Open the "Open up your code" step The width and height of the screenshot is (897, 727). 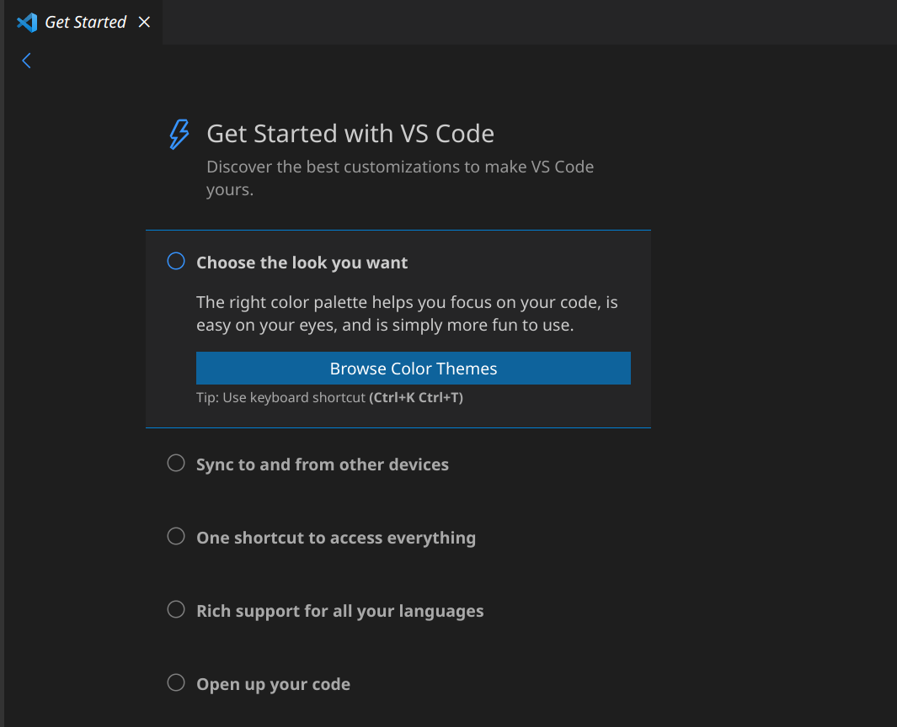273,684
